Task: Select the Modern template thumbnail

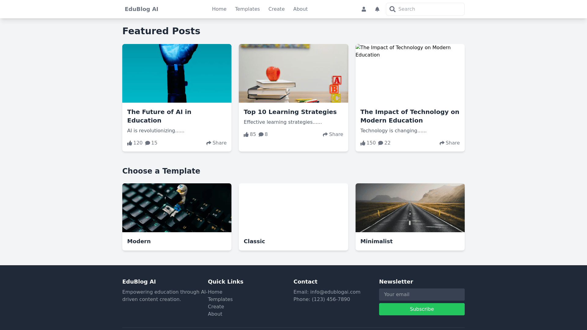Action: 177,208
